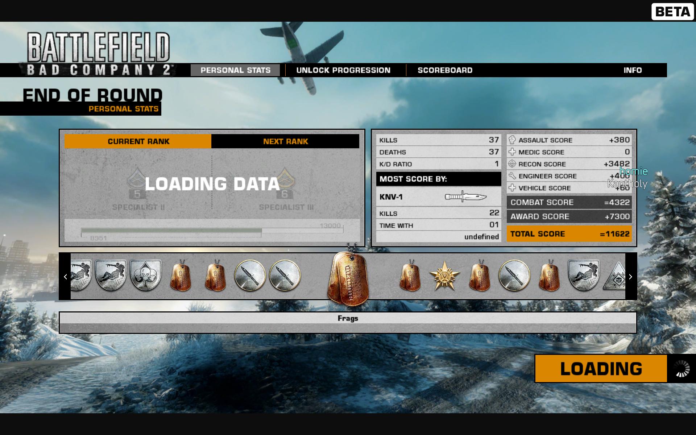This screenshot has height=435, width=696.
Task: Select the ace of spades skull insignia
Action: [x=146, y=275]
